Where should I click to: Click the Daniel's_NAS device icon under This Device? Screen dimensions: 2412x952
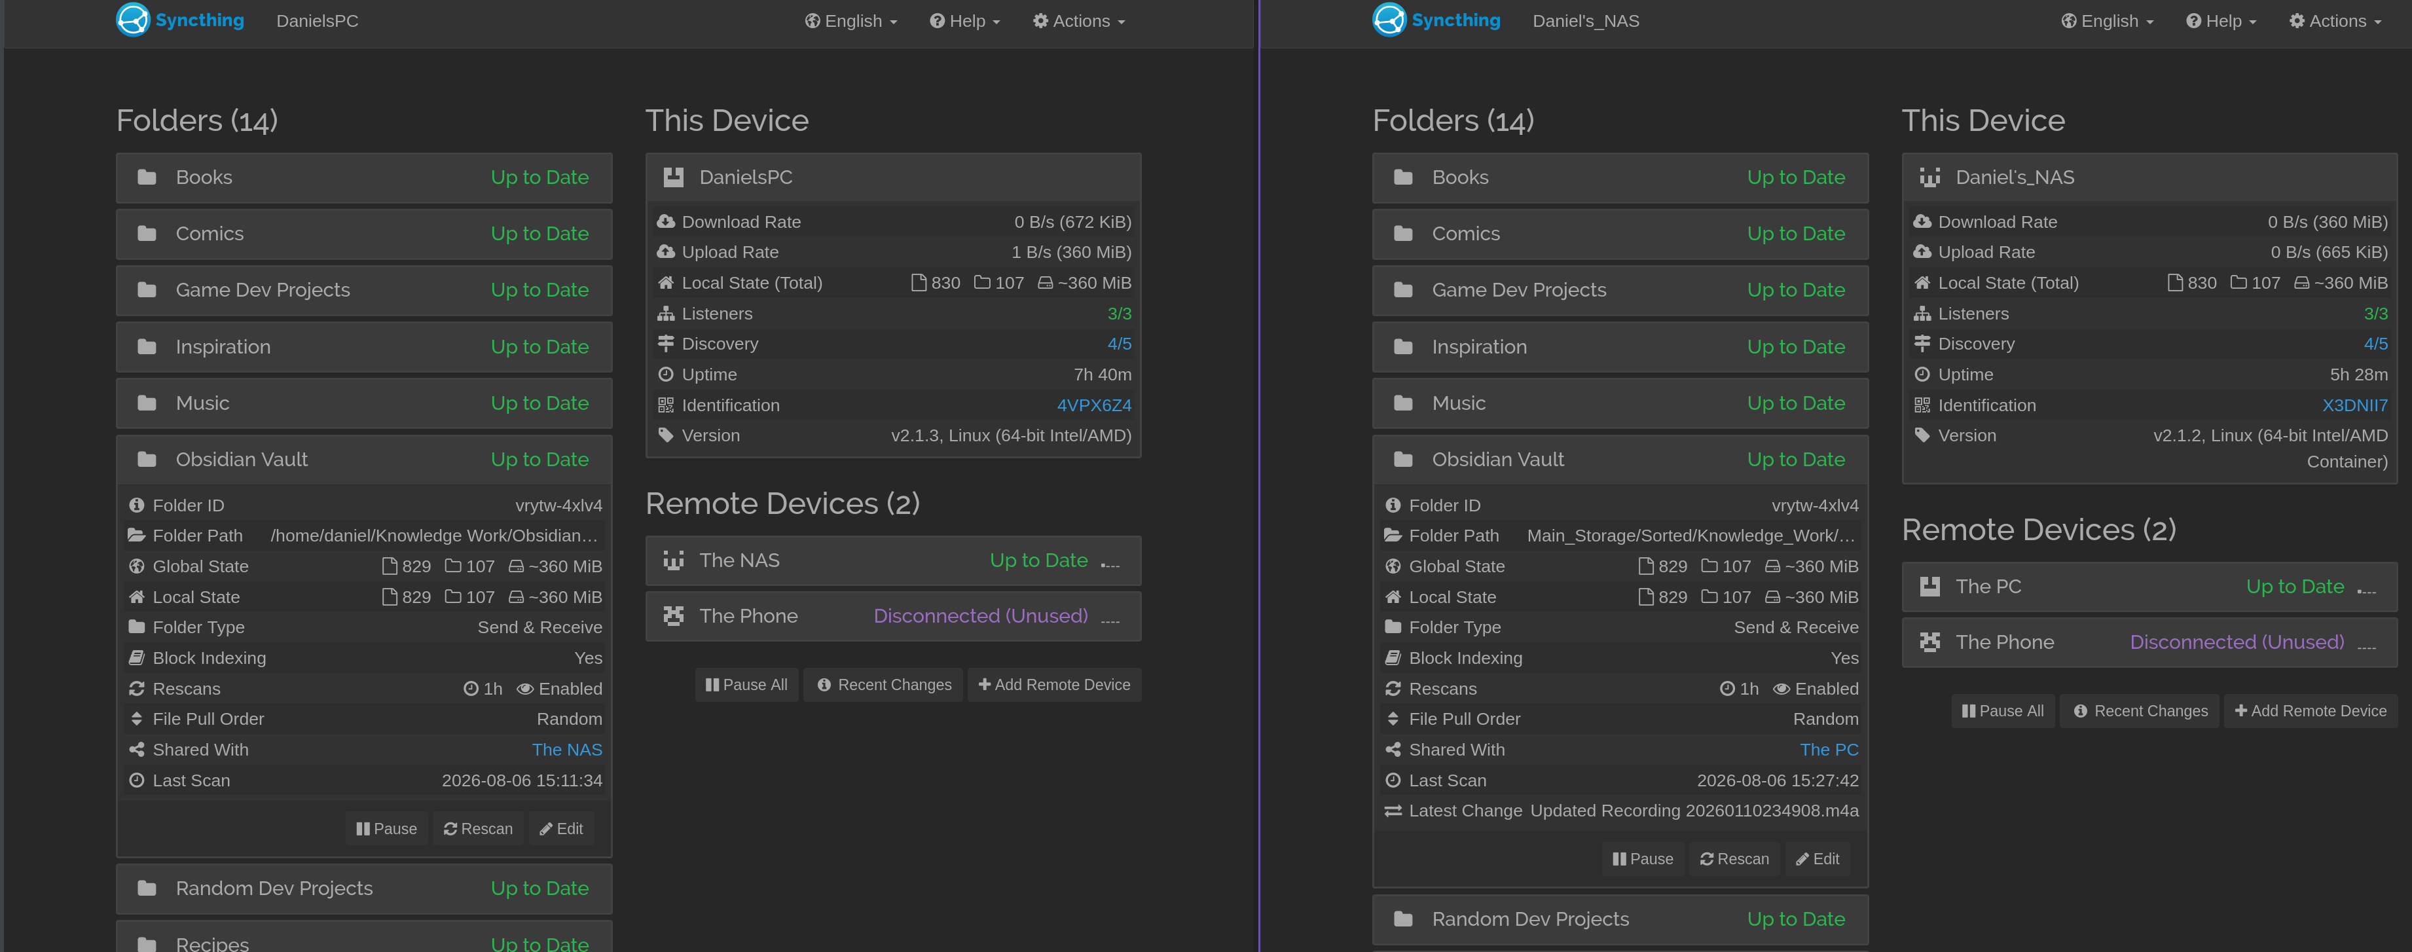click(1929, 177)
